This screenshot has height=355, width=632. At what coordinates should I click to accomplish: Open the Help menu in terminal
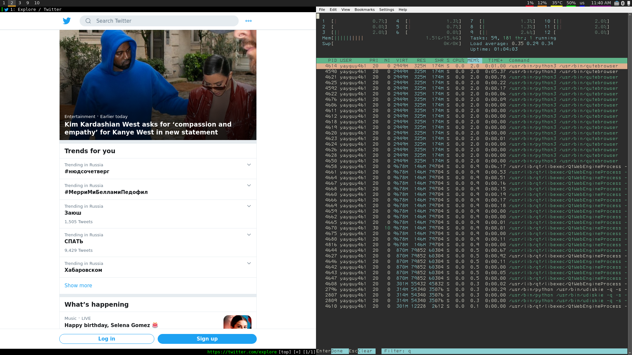coord(403,10)
